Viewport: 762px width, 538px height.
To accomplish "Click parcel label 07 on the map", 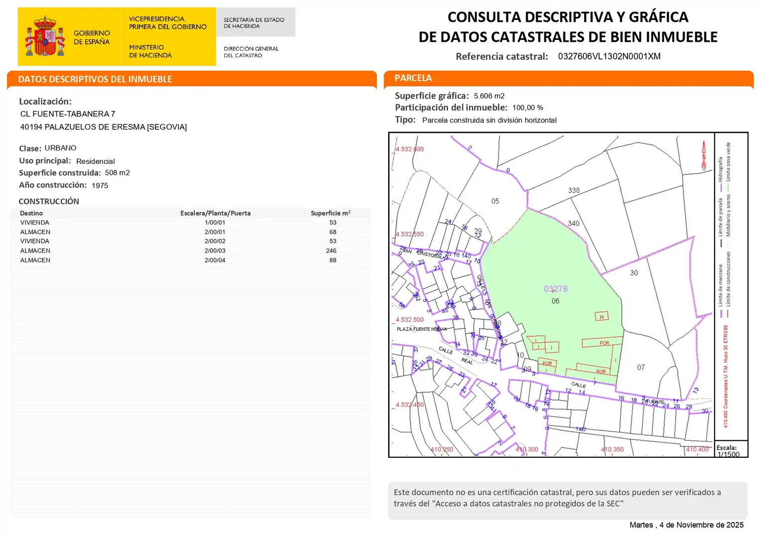I will coord(641,368).
